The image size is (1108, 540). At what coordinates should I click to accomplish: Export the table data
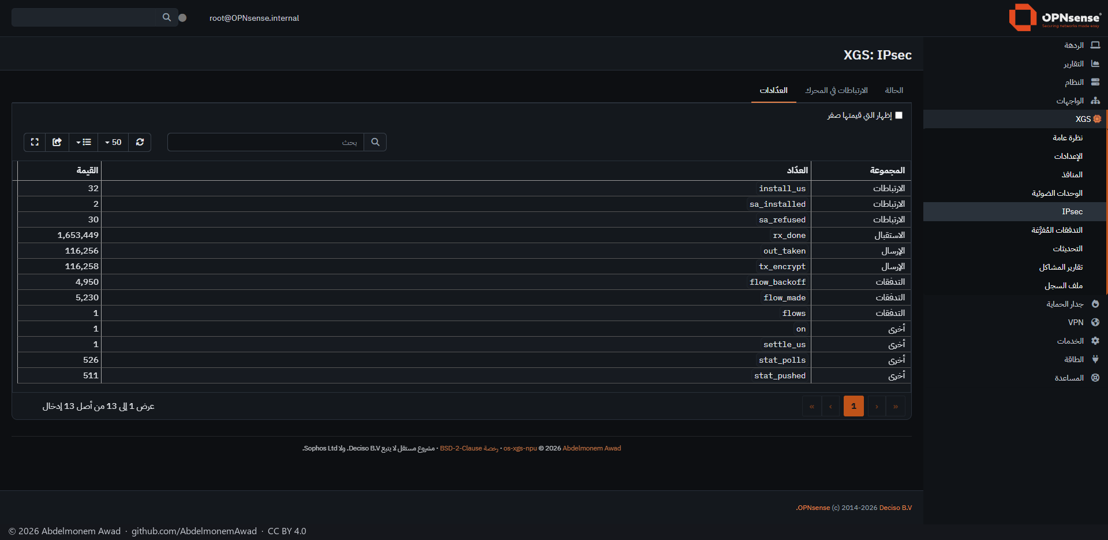click(x=57, y=142)
